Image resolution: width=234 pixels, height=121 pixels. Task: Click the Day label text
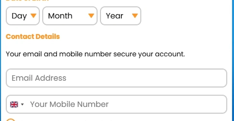coord(19,16)
